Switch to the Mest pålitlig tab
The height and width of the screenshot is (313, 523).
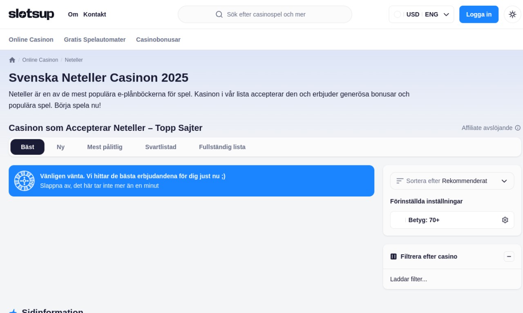pyautogui.click(x=105, y=147)
